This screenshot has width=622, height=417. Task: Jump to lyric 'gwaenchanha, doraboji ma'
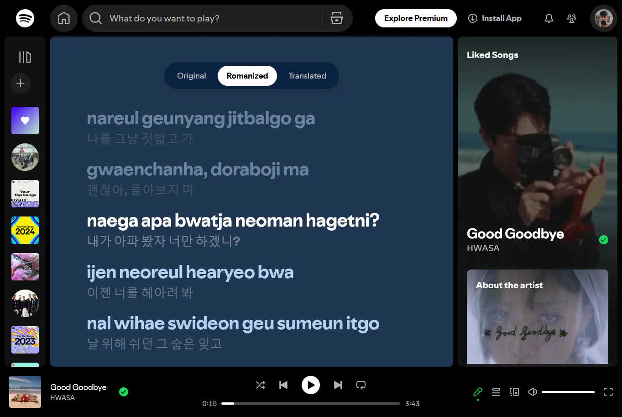[x=198, y=170]
